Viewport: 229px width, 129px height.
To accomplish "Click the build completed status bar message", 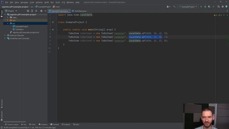I will point(30,128).
